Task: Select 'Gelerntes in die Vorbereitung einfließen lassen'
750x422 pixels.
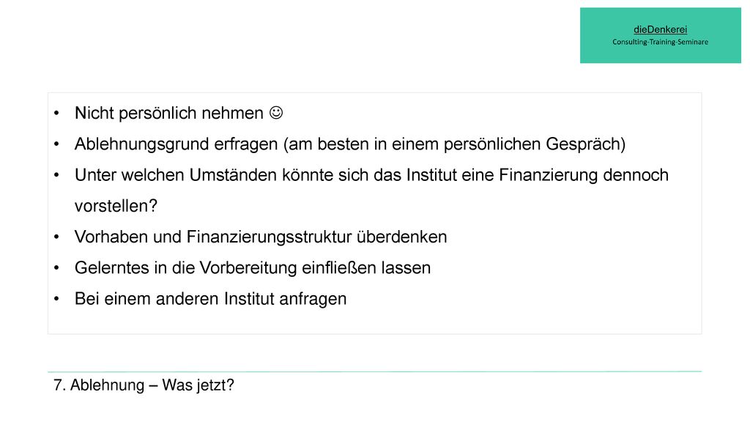Action: [253, 268]
